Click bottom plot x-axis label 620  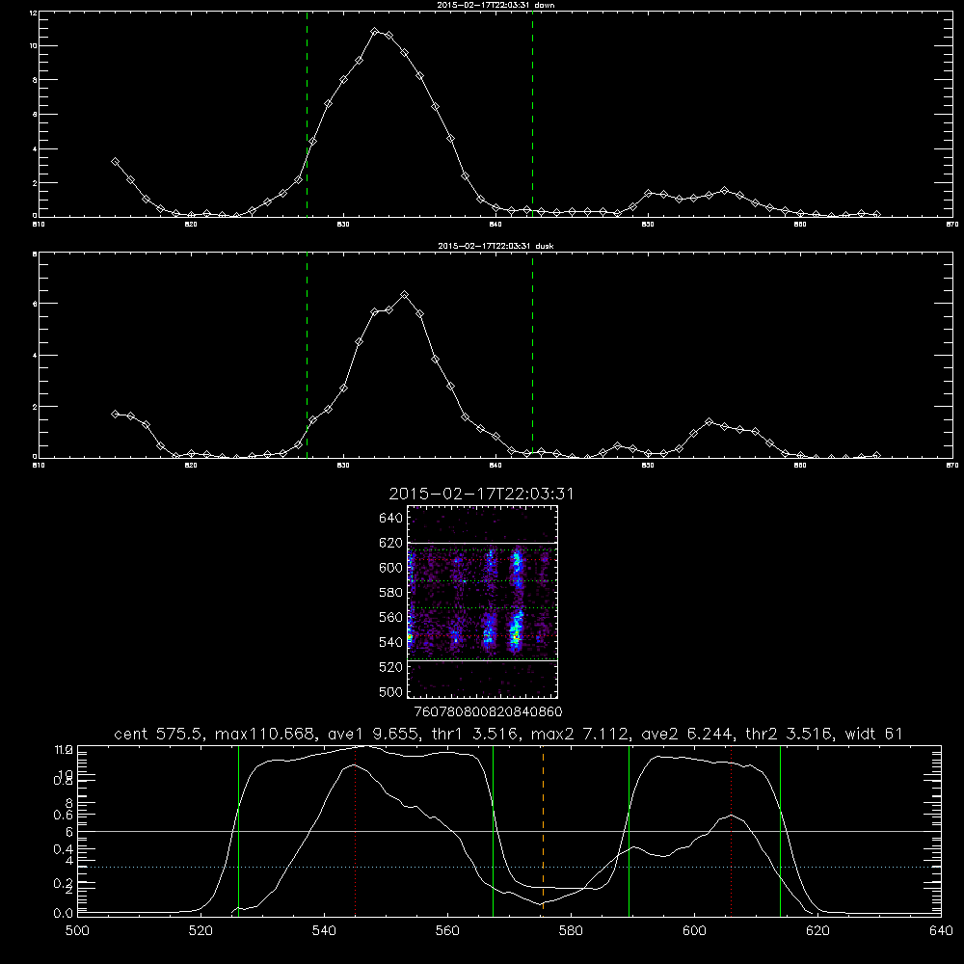[817, 931]
